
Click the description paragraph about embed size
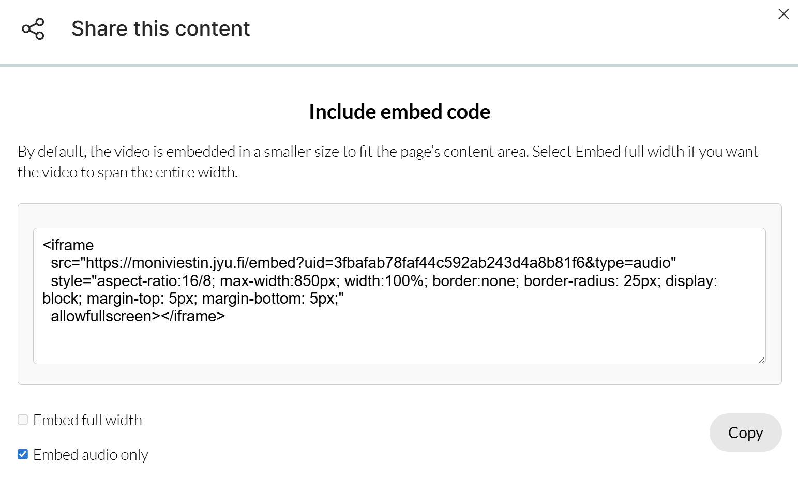coord(388,161)
